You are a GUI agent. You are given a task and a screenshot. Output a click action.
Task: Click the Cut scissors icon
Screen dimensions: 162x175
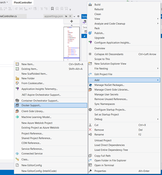(x=90, y=125)
